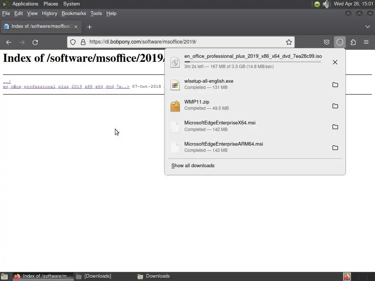
Task: Open the View menu
Action: (x=32, y=14)
